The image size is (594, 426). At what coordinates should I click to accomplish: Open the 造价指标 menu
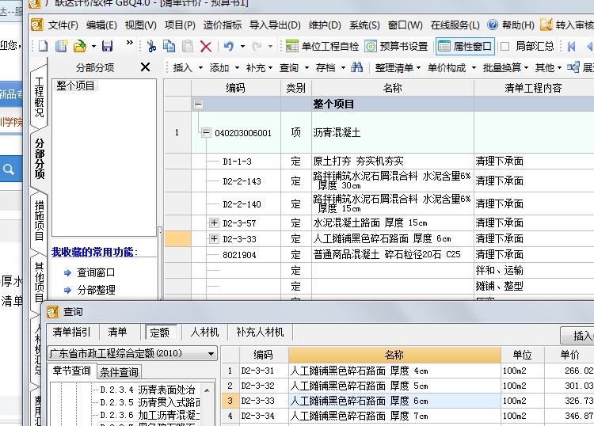[223, 25]
